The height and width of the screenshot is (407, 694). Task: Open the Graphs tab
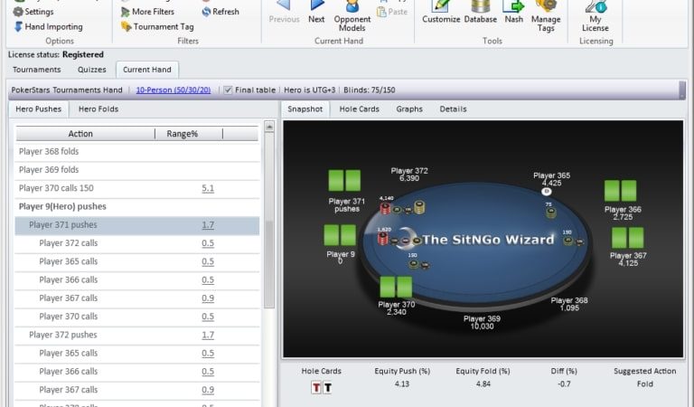[x=409, y=109]
